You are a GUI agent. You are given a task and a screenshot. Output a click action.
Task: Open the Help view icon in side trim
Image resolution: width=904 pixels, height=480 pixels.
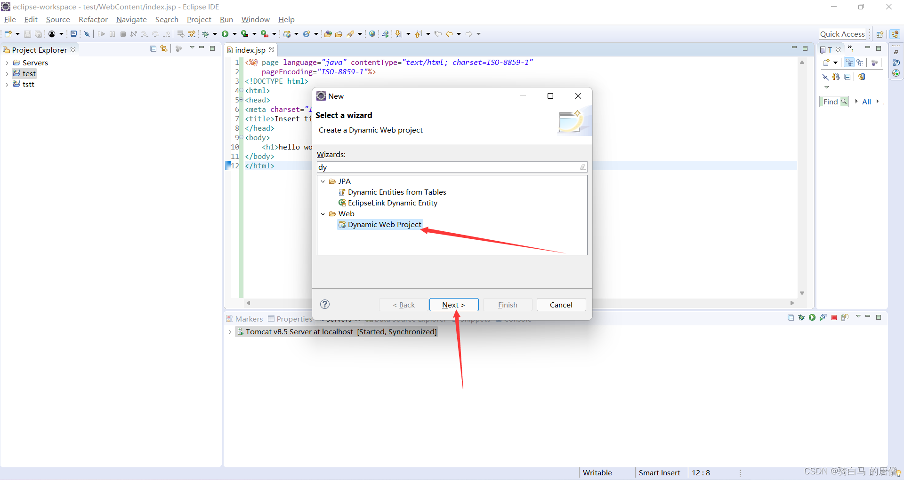click(896, 62)
